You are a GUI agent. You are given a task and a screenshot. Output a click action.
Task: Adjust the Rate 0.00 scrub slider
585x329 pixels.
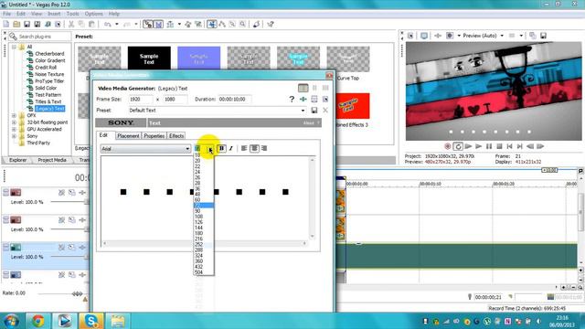click(77, 293)
